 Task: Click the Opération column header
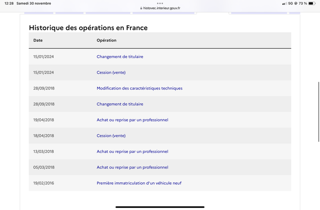(106, 40)
